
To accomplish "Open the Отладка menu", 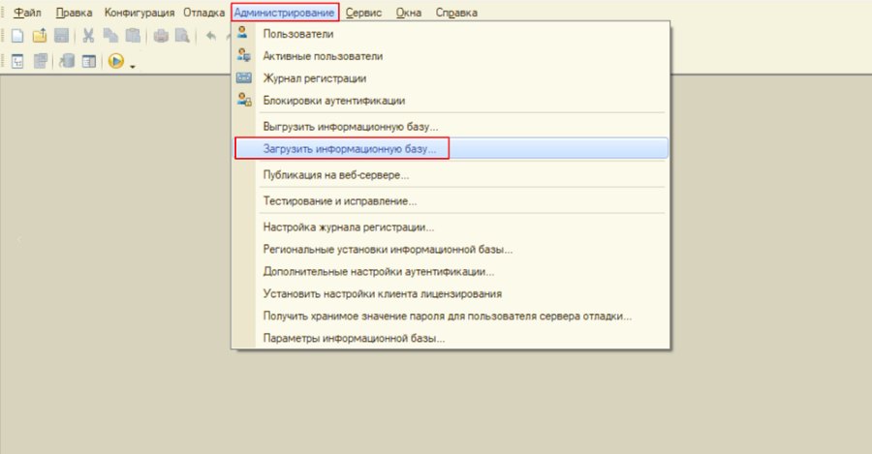I will 204,13.
